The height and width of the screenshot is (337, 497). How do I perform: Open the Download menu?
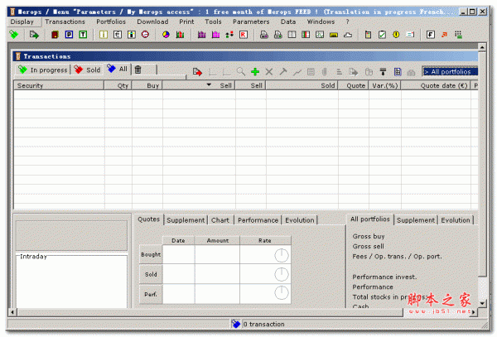(x=152, y=22)
